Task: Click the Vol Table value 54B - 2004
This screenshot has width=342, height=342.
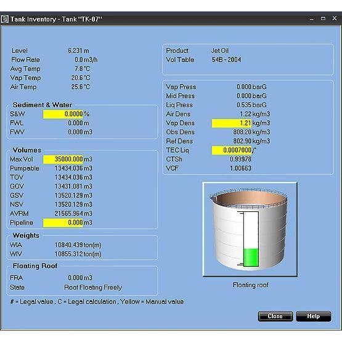Action: 226,60
